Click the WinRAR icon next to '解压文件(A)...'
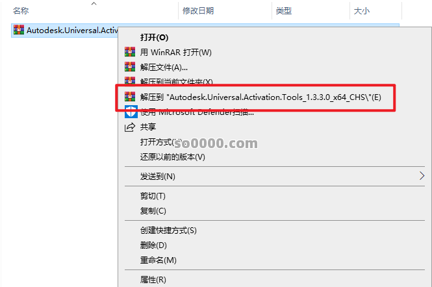 [x=129, y=67]
